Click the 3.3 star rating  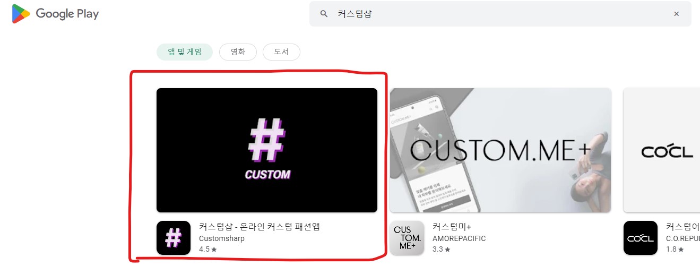pos(442,249)
